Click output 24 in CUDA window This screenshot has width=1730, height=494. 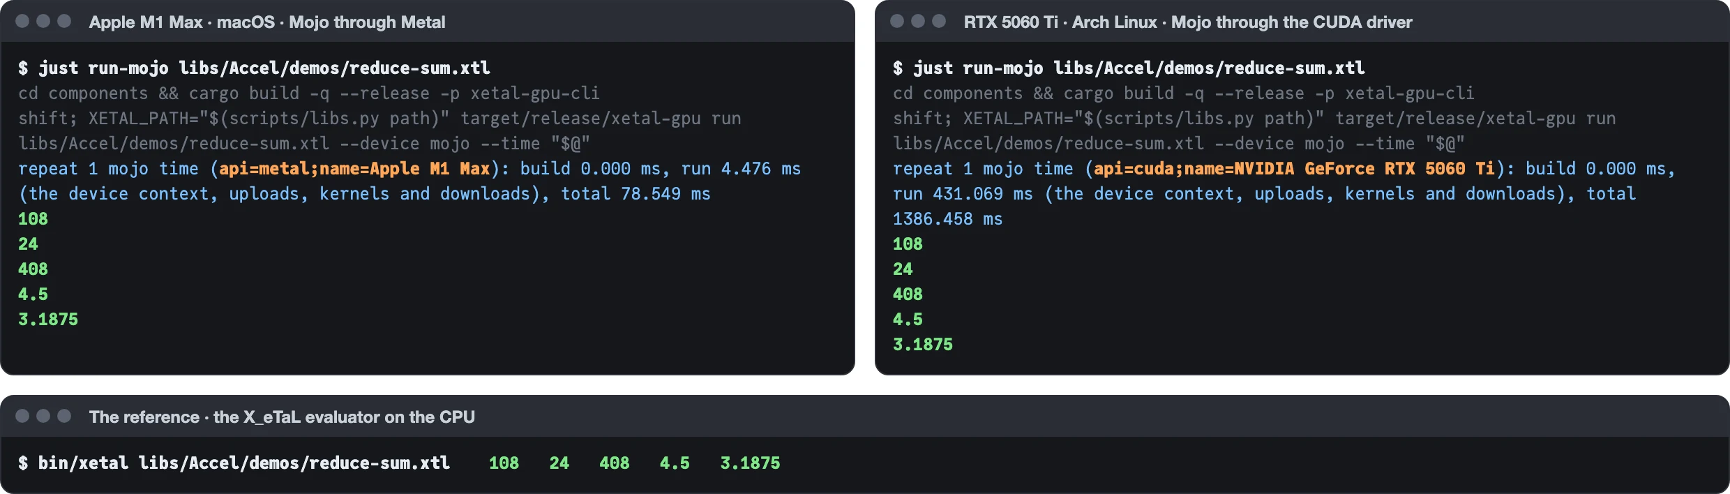(903, 269)
